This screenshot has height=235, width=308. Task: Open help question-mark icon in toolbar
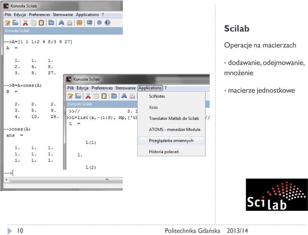107,23
